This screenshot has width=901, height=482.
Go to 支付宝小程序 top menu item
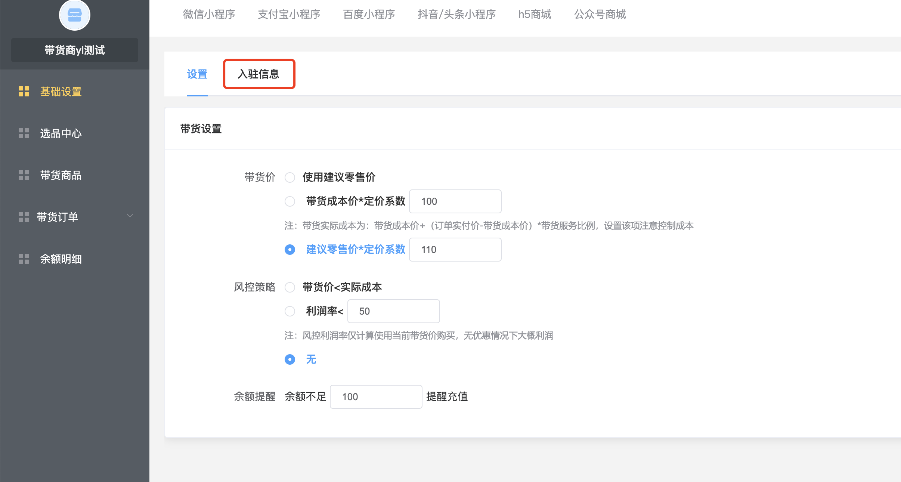pyautogui.click(x=289, y=14)
